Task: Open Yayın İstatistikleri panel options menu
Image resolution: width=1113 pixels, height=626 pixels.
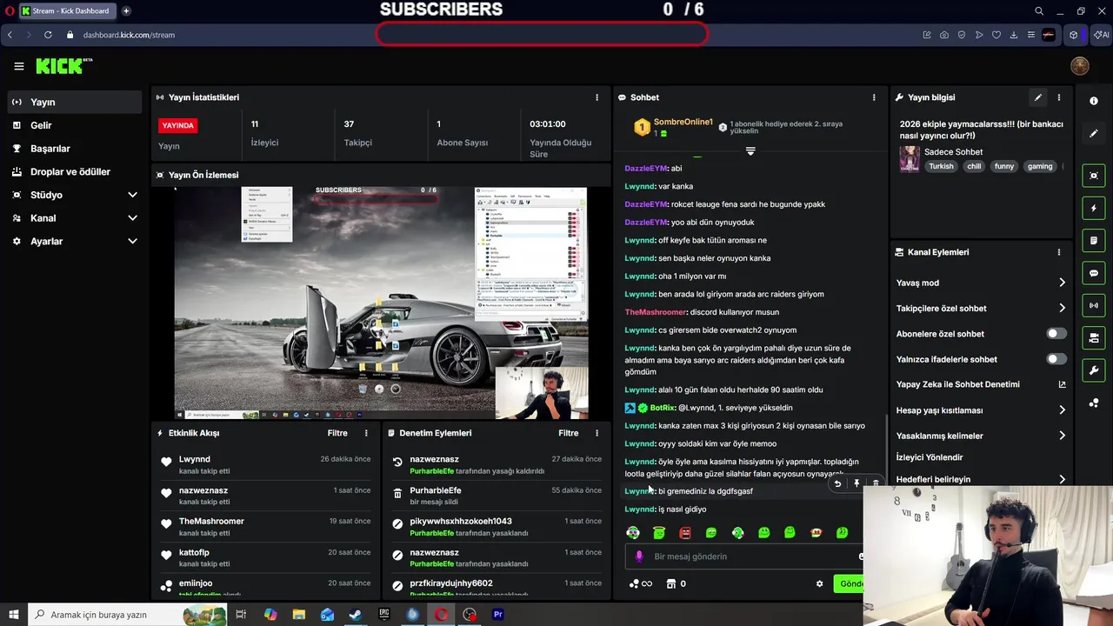Action: tap(596, 97)
